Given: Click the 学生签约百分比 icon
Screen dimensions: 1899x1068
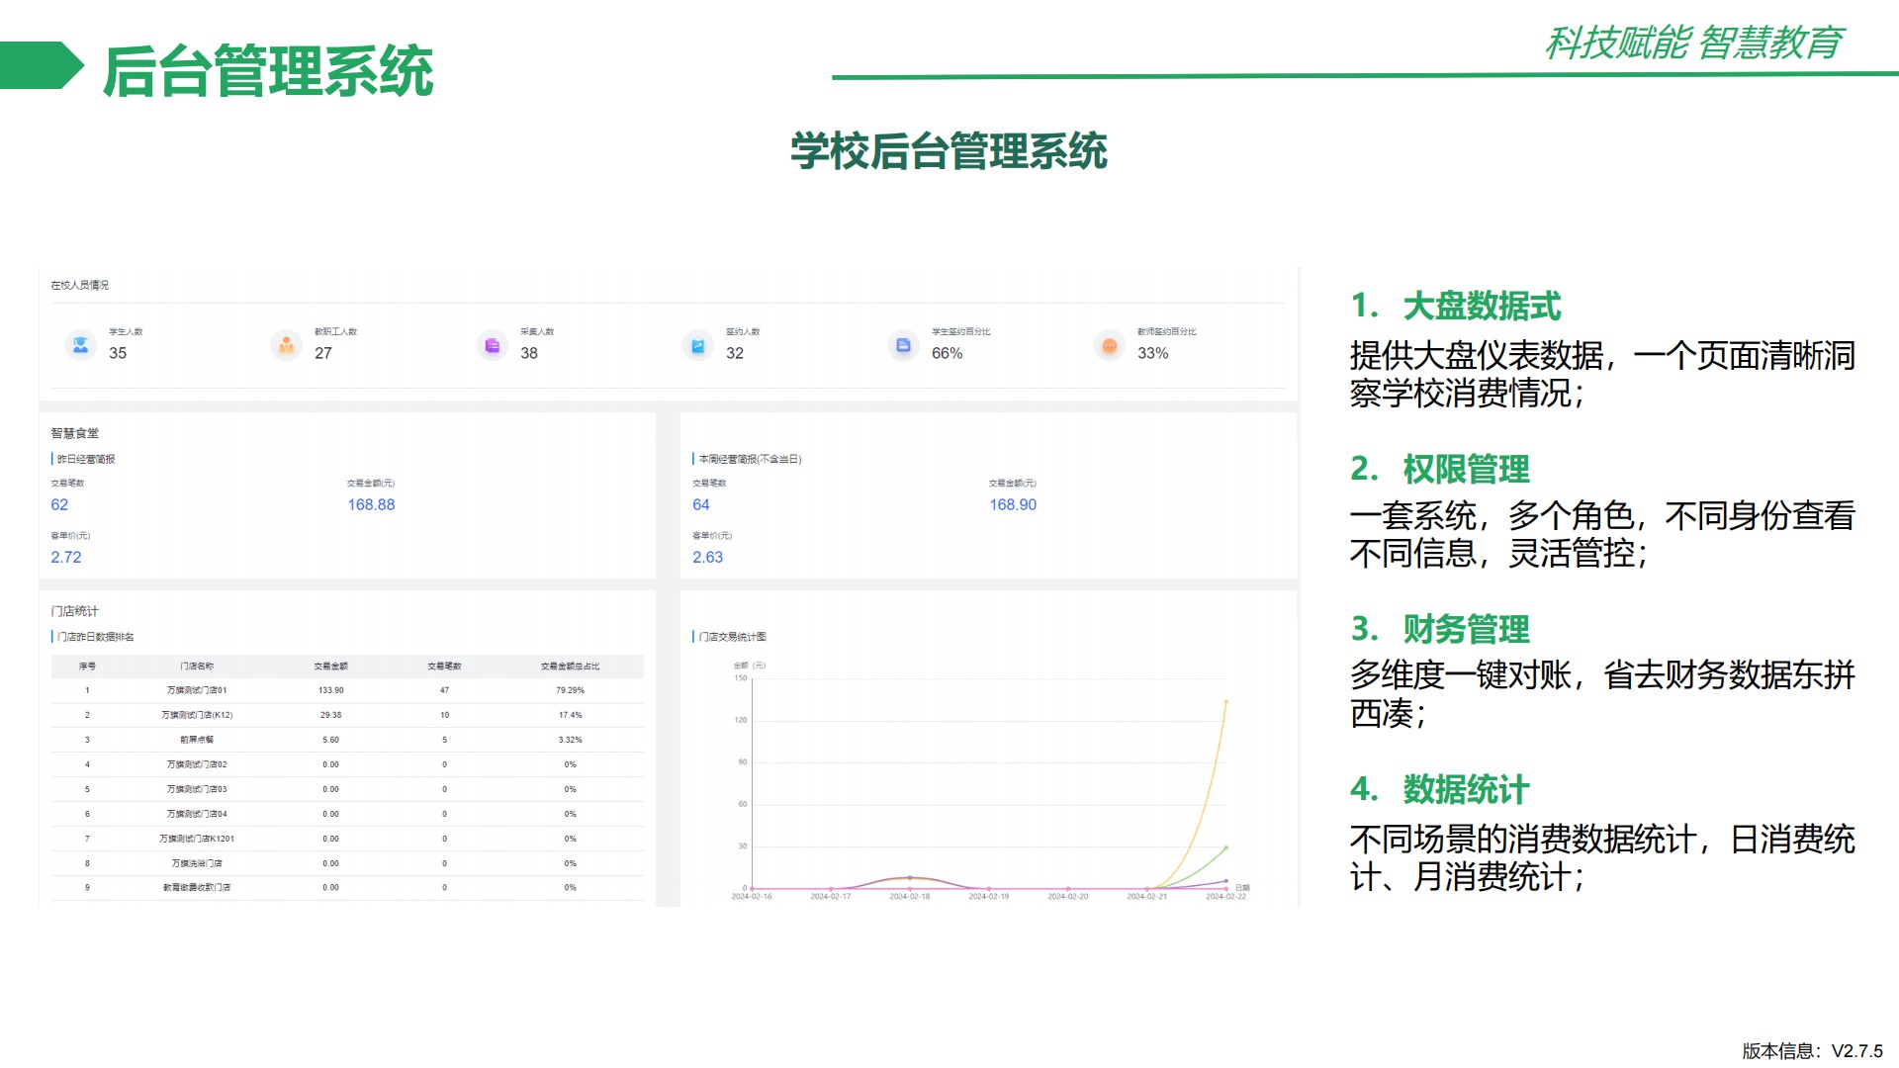Looking at the screenshot, I should (903, 345).
